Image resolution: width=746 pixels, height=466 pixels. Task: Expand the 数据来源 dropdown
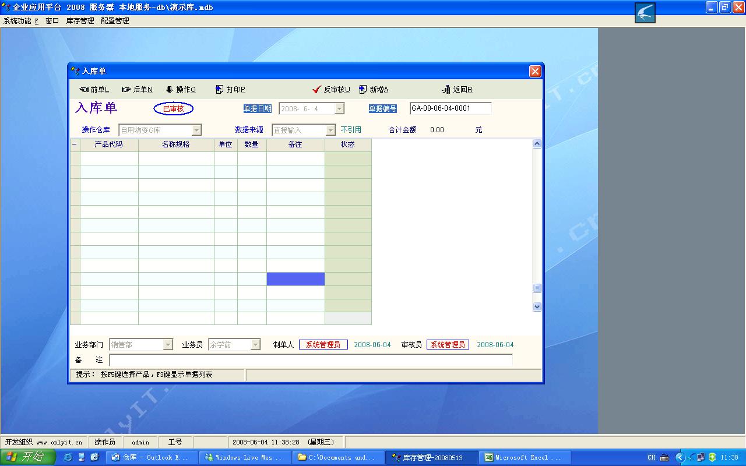pos(330,130)
